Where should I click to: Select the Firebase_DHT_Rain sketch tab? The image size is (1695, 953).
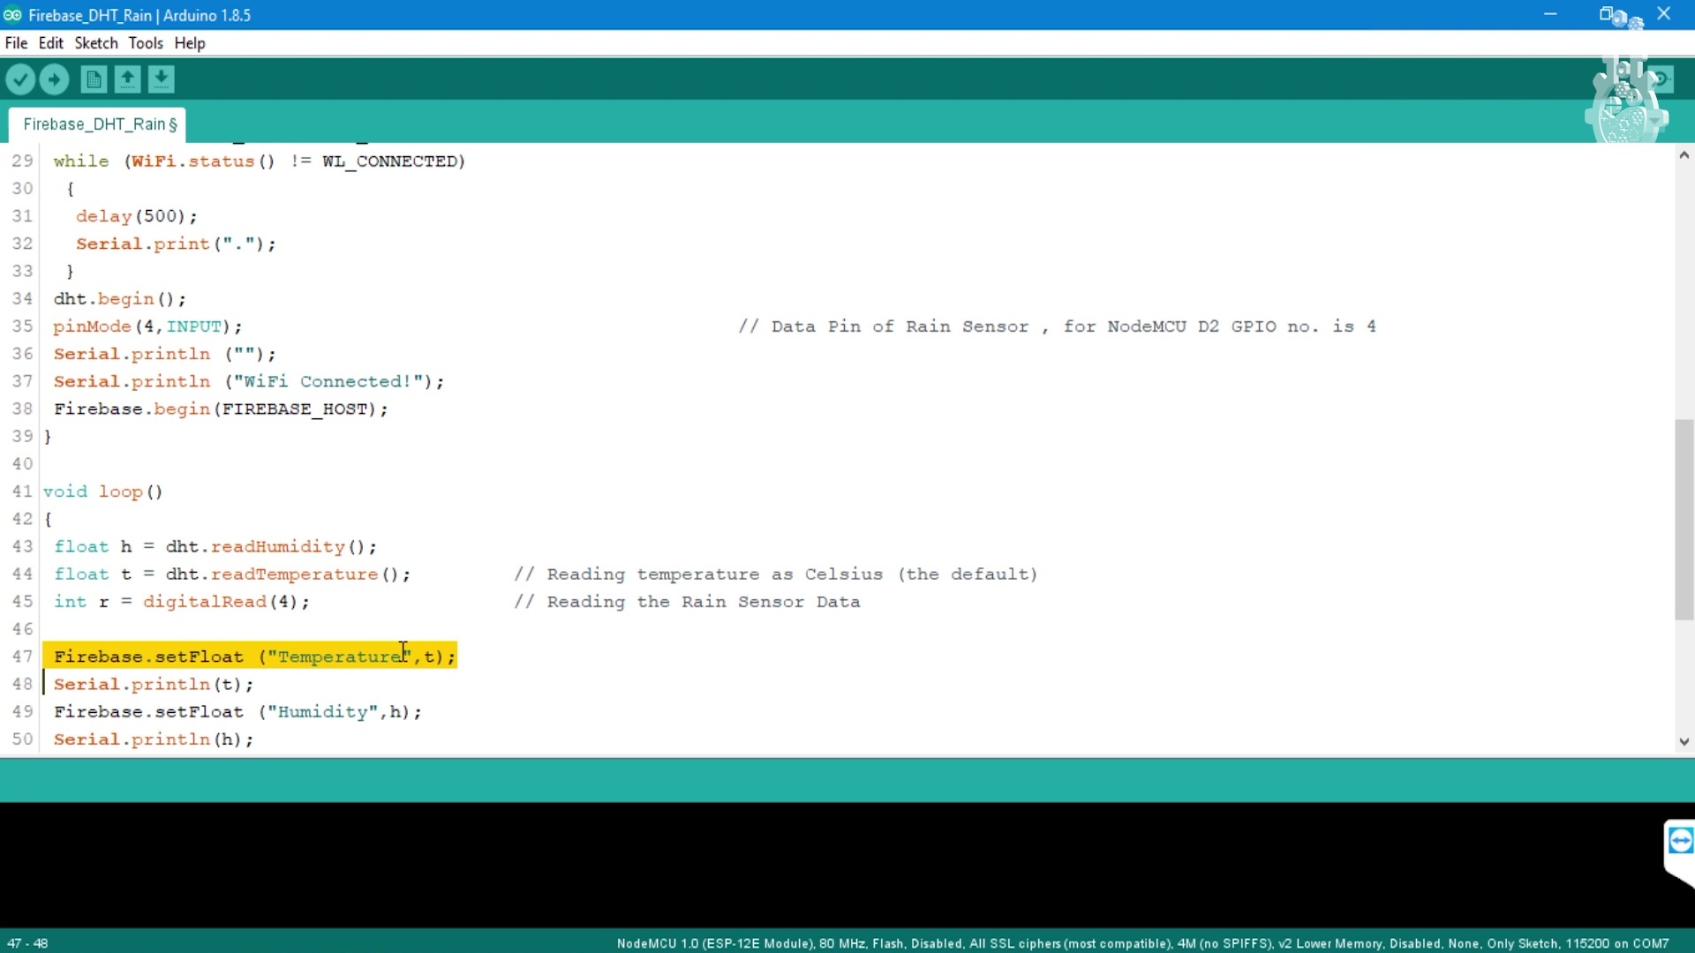coord(99,124)
